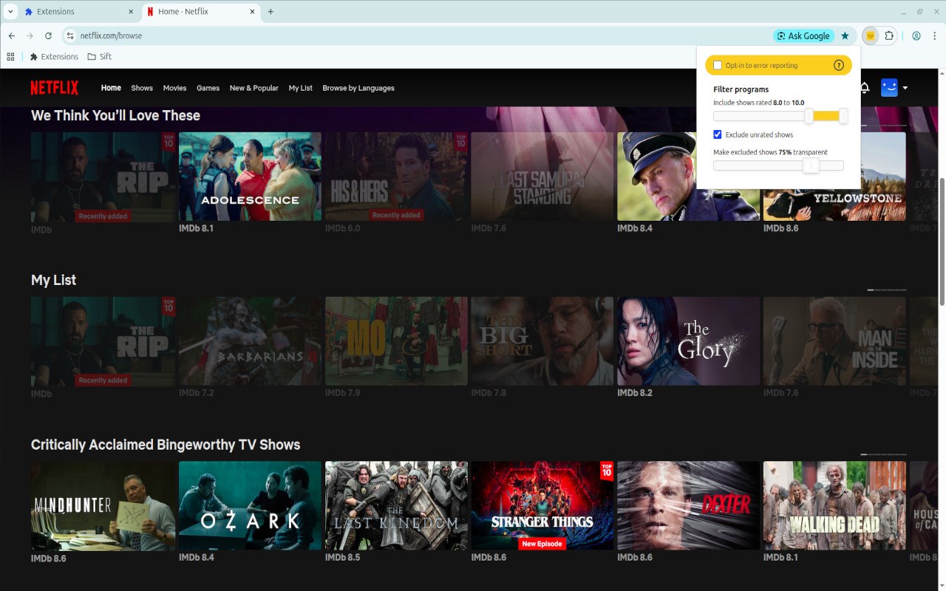Image resolution: width=946 pixels, height=591 pixels.
Task: Click the address bar URL
Action: pos(111,35)
